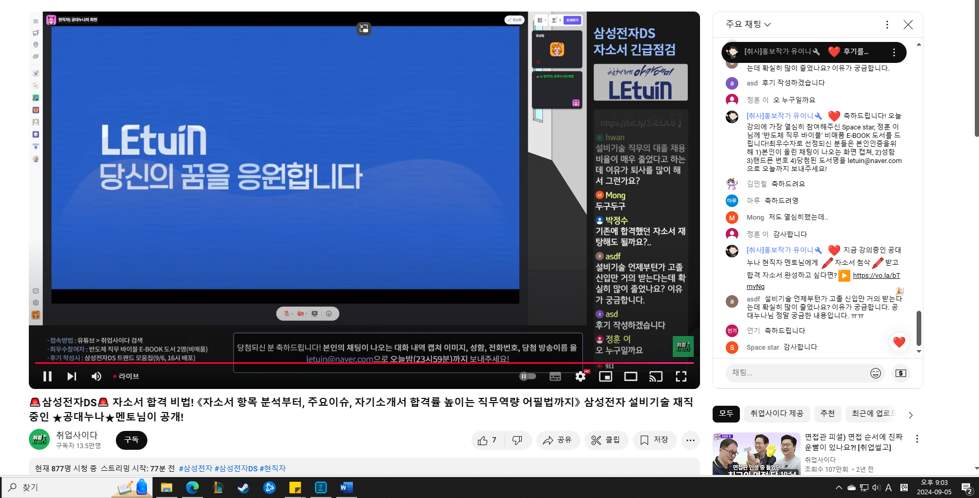This screenshot has width=979, height=498.
Task: Cast video to another screen
Action: click(655, 376)
